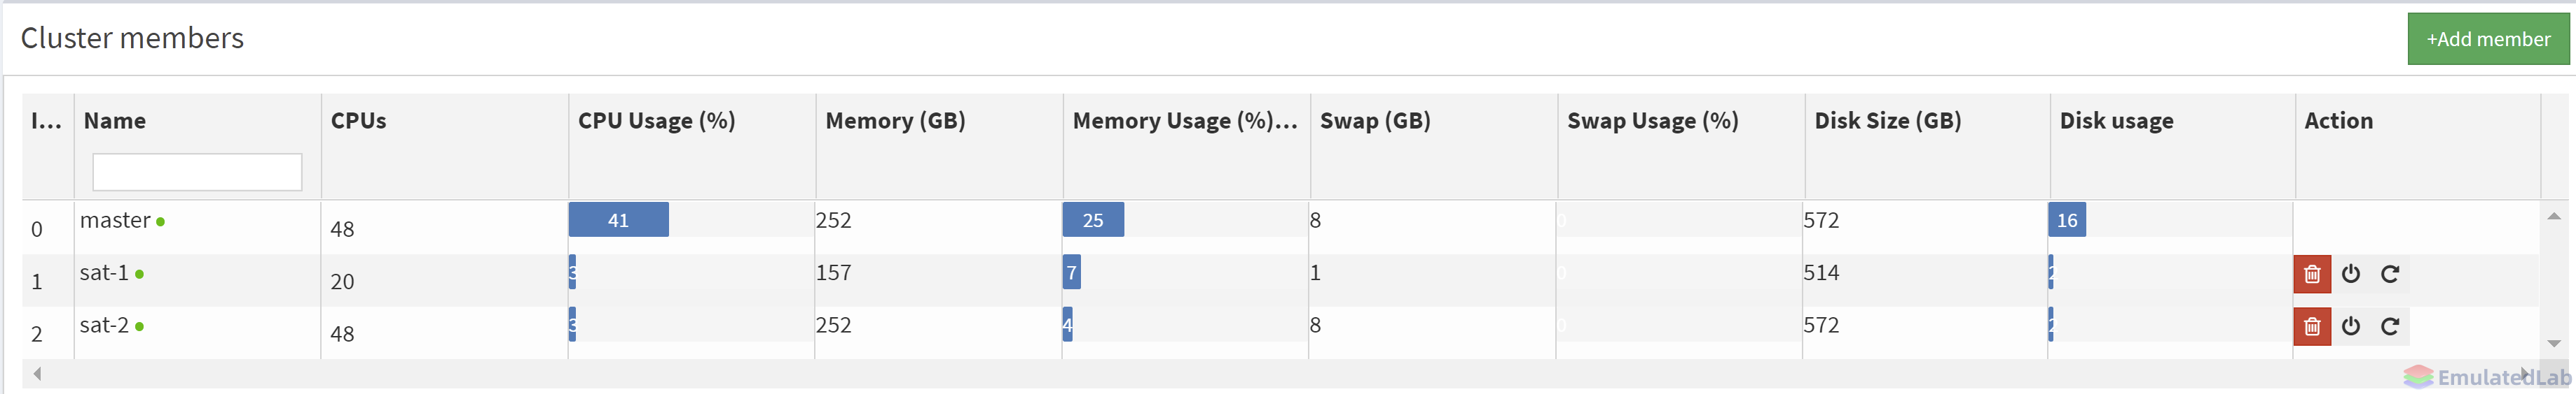The height and width of the screenshot is (394, 2576).
Task: Power off the sat-2 member
Action: pyautogui.click(x=2351, y=326)
